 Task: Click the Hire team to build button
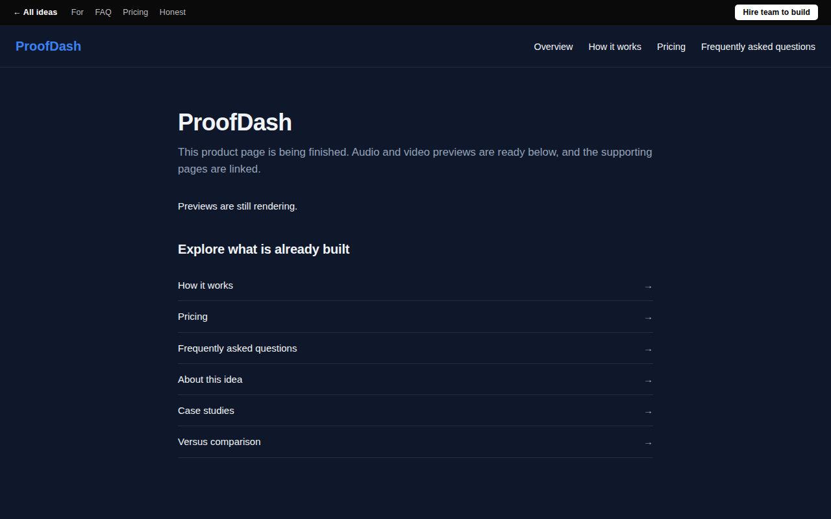(x=776, y=12)
